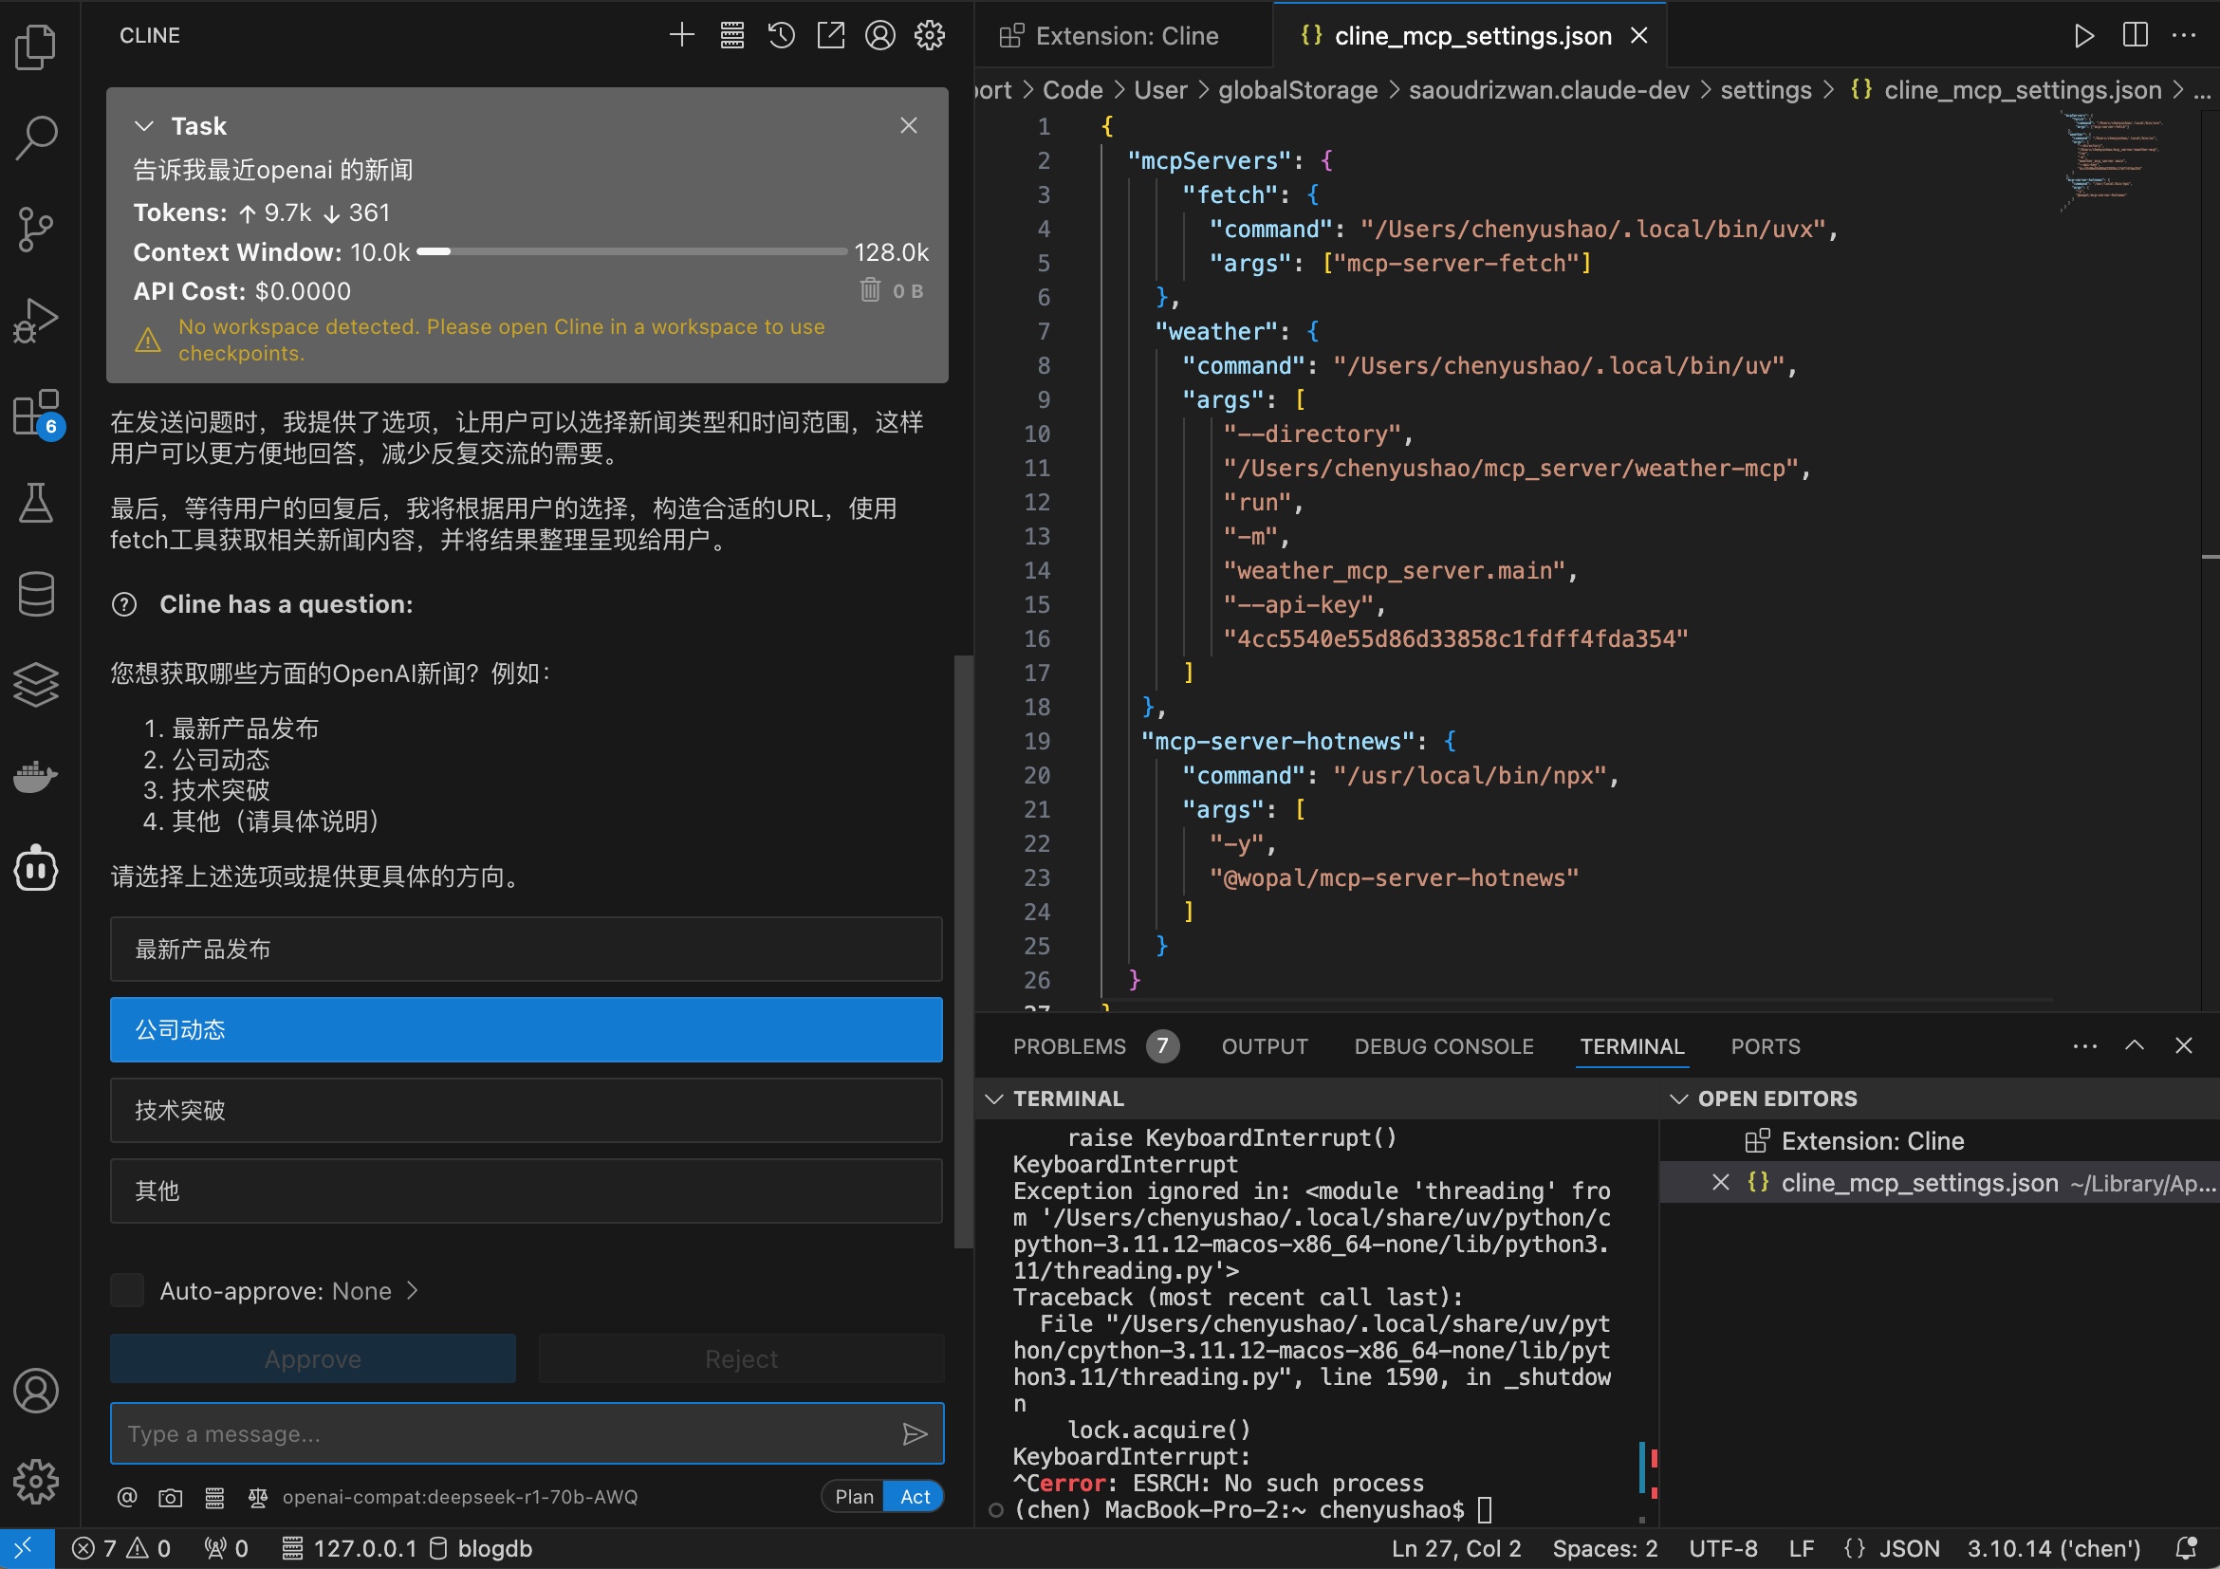Open the Testing flask view
Viewport: 2220px width, 1569px height.
tap(37, 504)
